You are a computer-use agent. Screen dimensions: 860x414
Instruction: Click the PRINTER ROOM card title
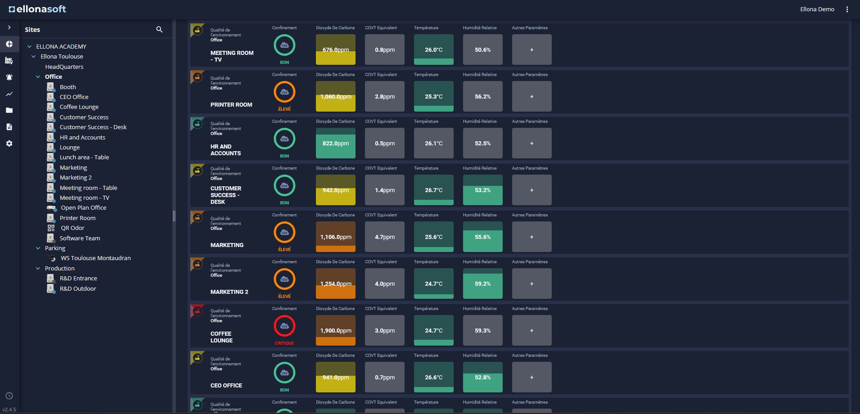pos(231,104)
